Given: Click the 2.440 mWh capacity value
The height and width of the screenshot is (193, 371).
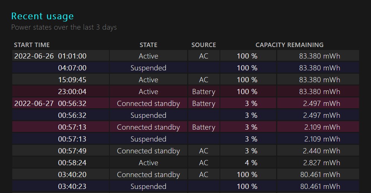Looking at the screenshot, I should (322, 151).
